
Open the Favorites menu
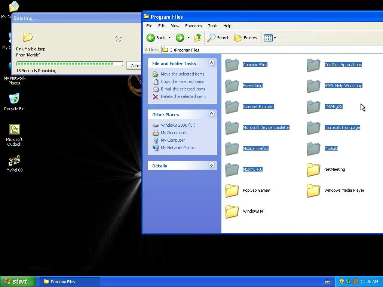193,26
